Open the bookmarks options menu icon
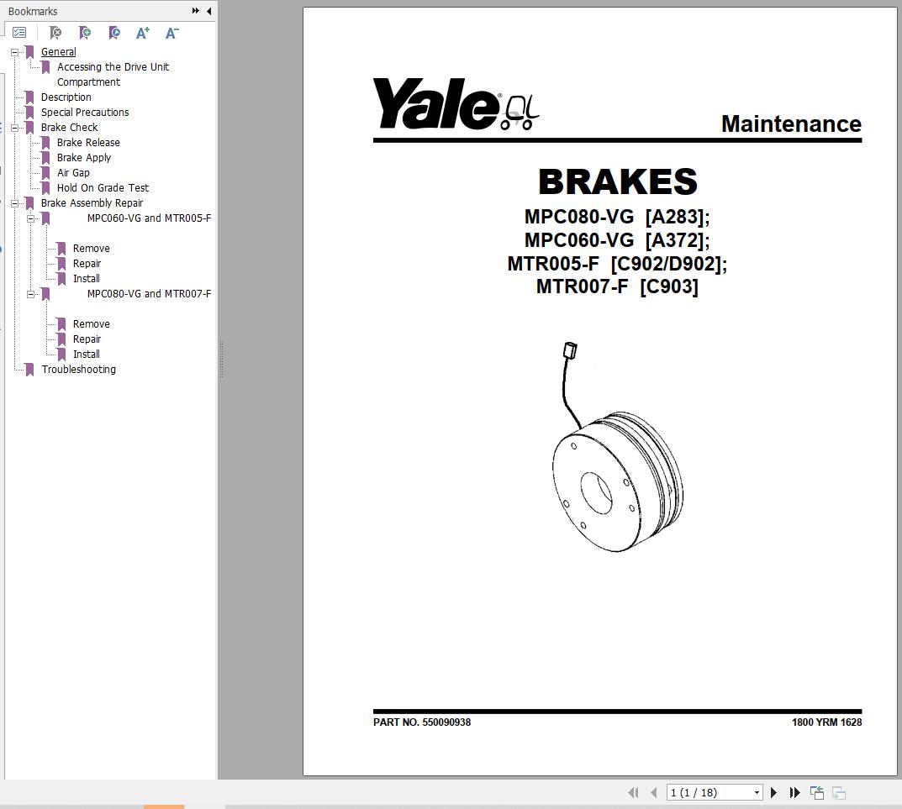The height and width of the screenshot is (809, 902). tap(19, 33)
